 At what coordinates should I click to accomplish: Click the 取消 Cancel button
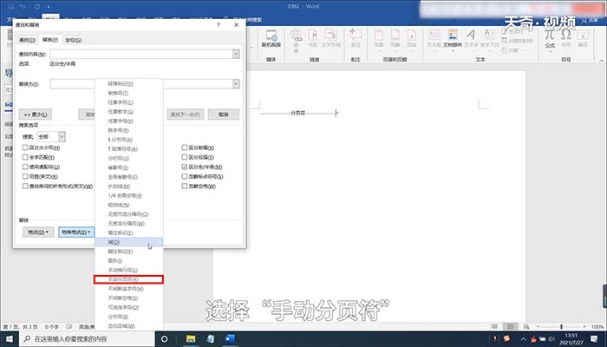pyautogui.click(x=224, y=115)
